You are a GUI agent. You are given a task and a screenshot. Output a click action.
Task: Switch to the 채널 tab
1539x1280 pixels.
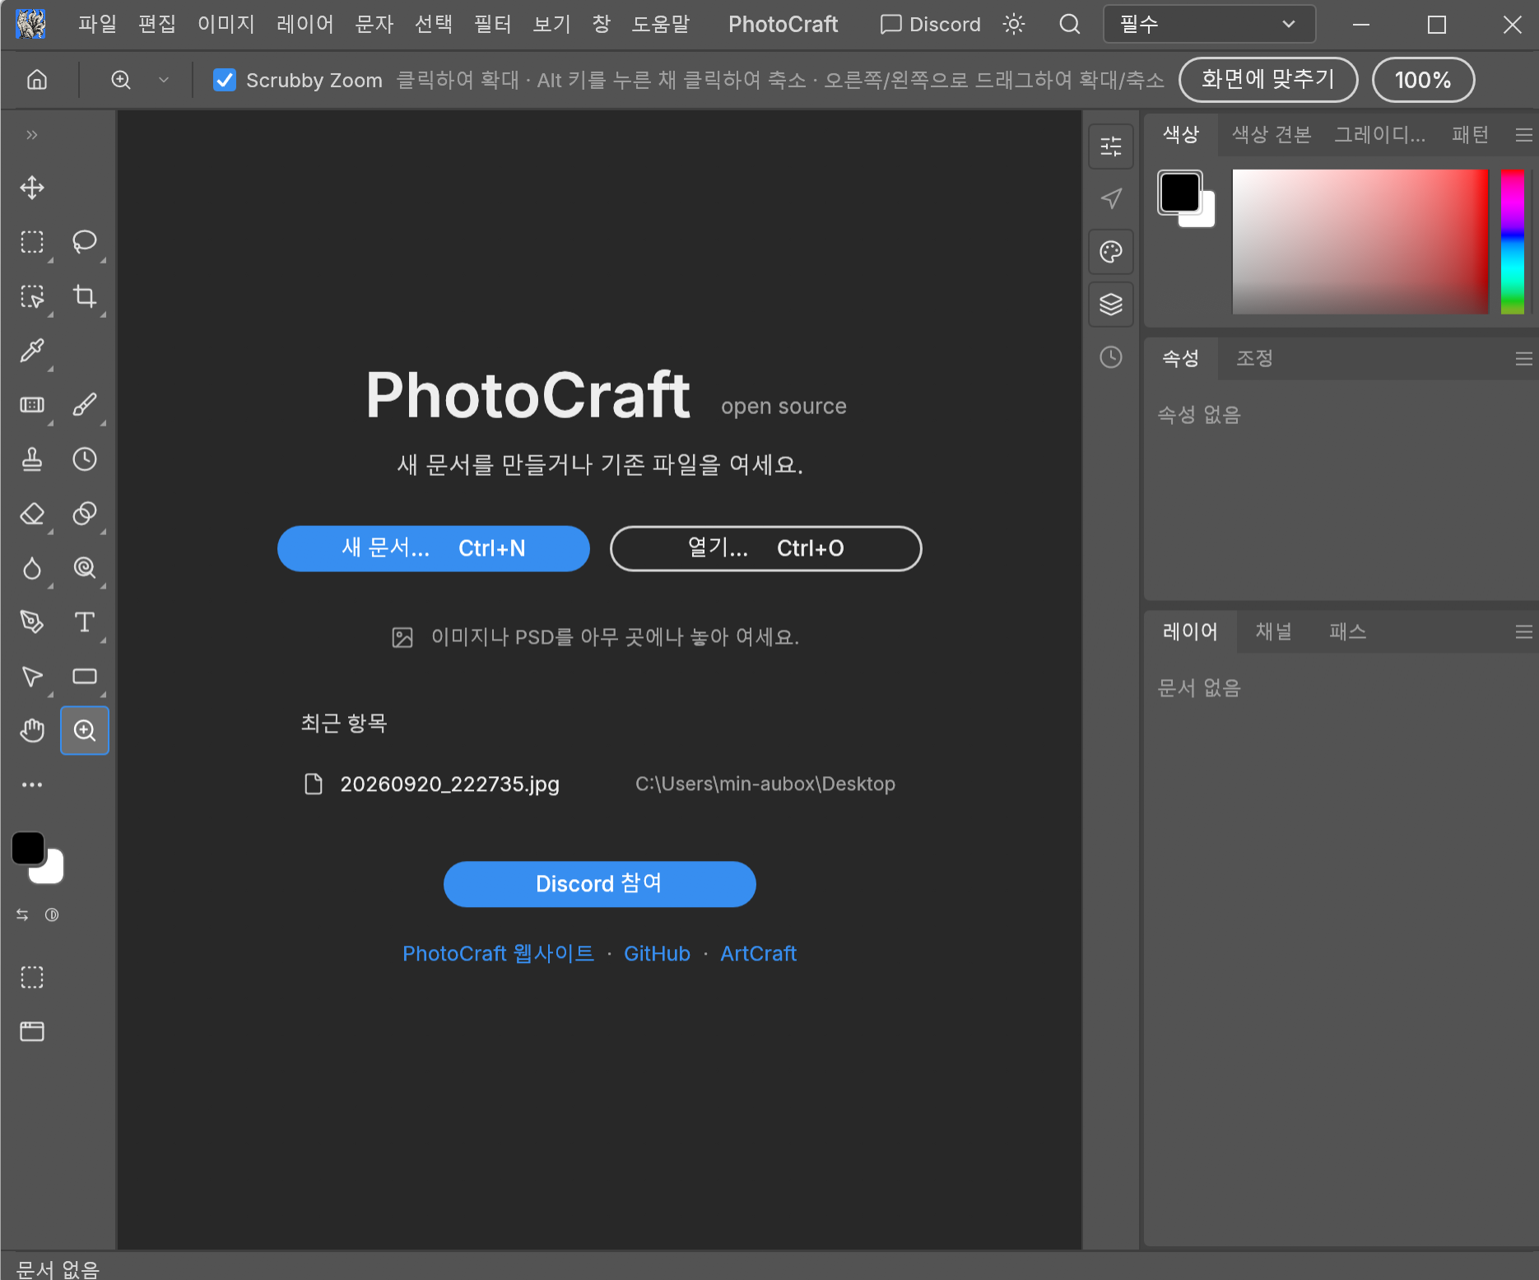point(1273,631)
